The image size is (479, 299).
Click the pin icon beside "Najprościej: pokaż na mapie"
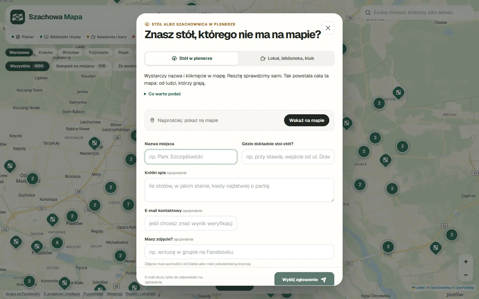(152, 120)
